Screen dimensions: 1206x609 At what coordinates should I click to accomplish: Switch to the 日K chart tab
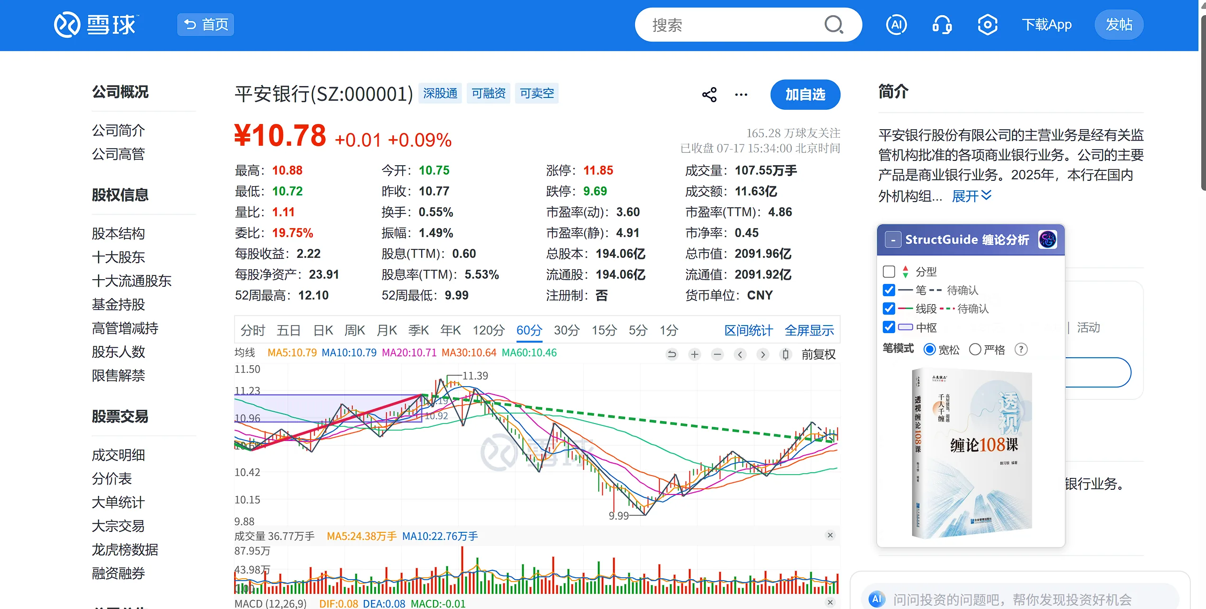[x=323, y=330]
